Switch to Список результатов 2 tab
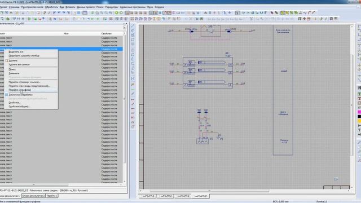Image resolution: width=361 pixels, height=203 pixels. click(33, 196)
